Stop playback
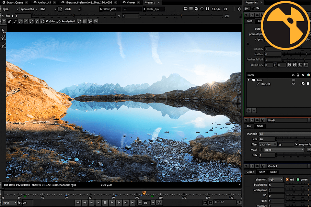The height and width of the screenshot is (207, 311). tap(105, 202)
